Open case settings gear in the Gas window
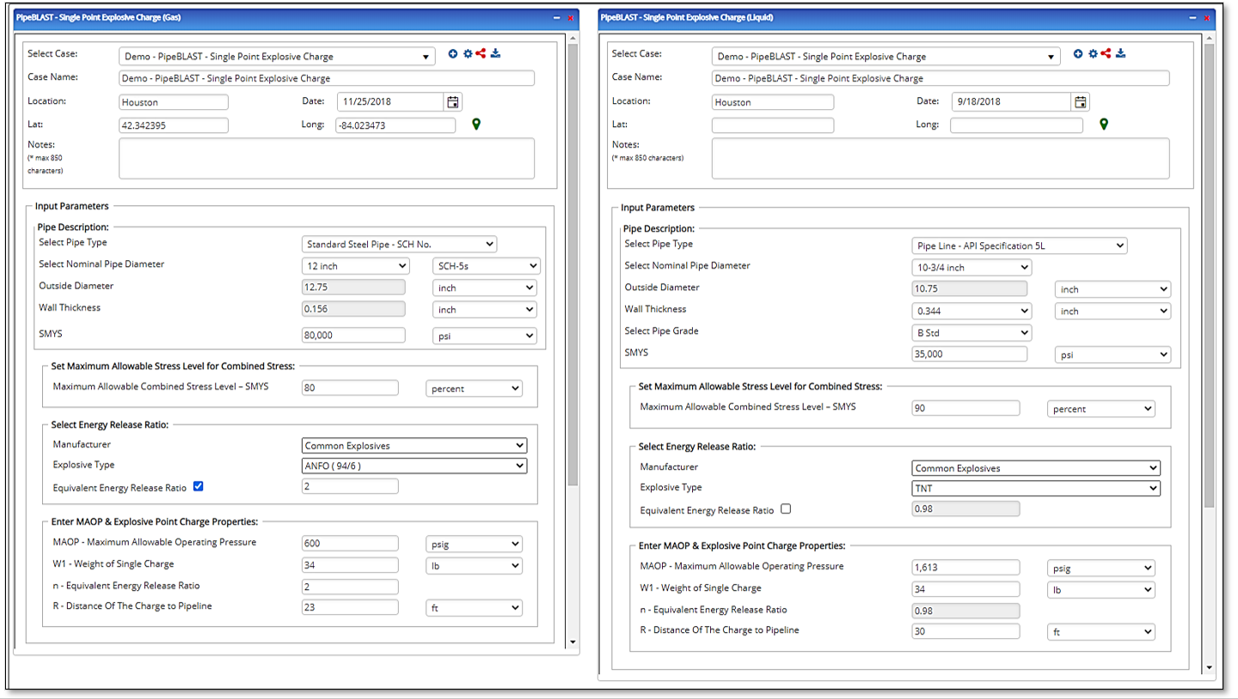1238x699 pixels. [x=468, y=53]
